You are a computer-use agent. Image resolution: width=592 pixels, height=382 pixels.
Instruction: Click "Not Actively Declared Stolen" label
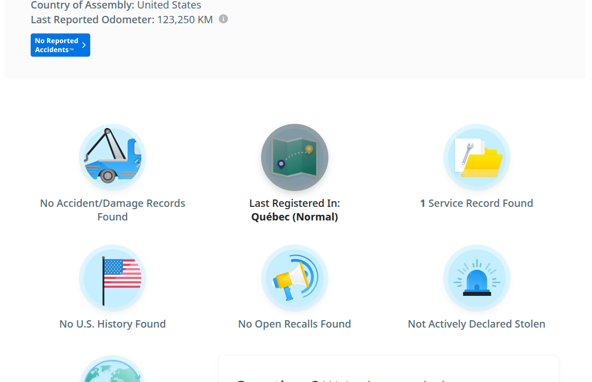pos(477,324)
